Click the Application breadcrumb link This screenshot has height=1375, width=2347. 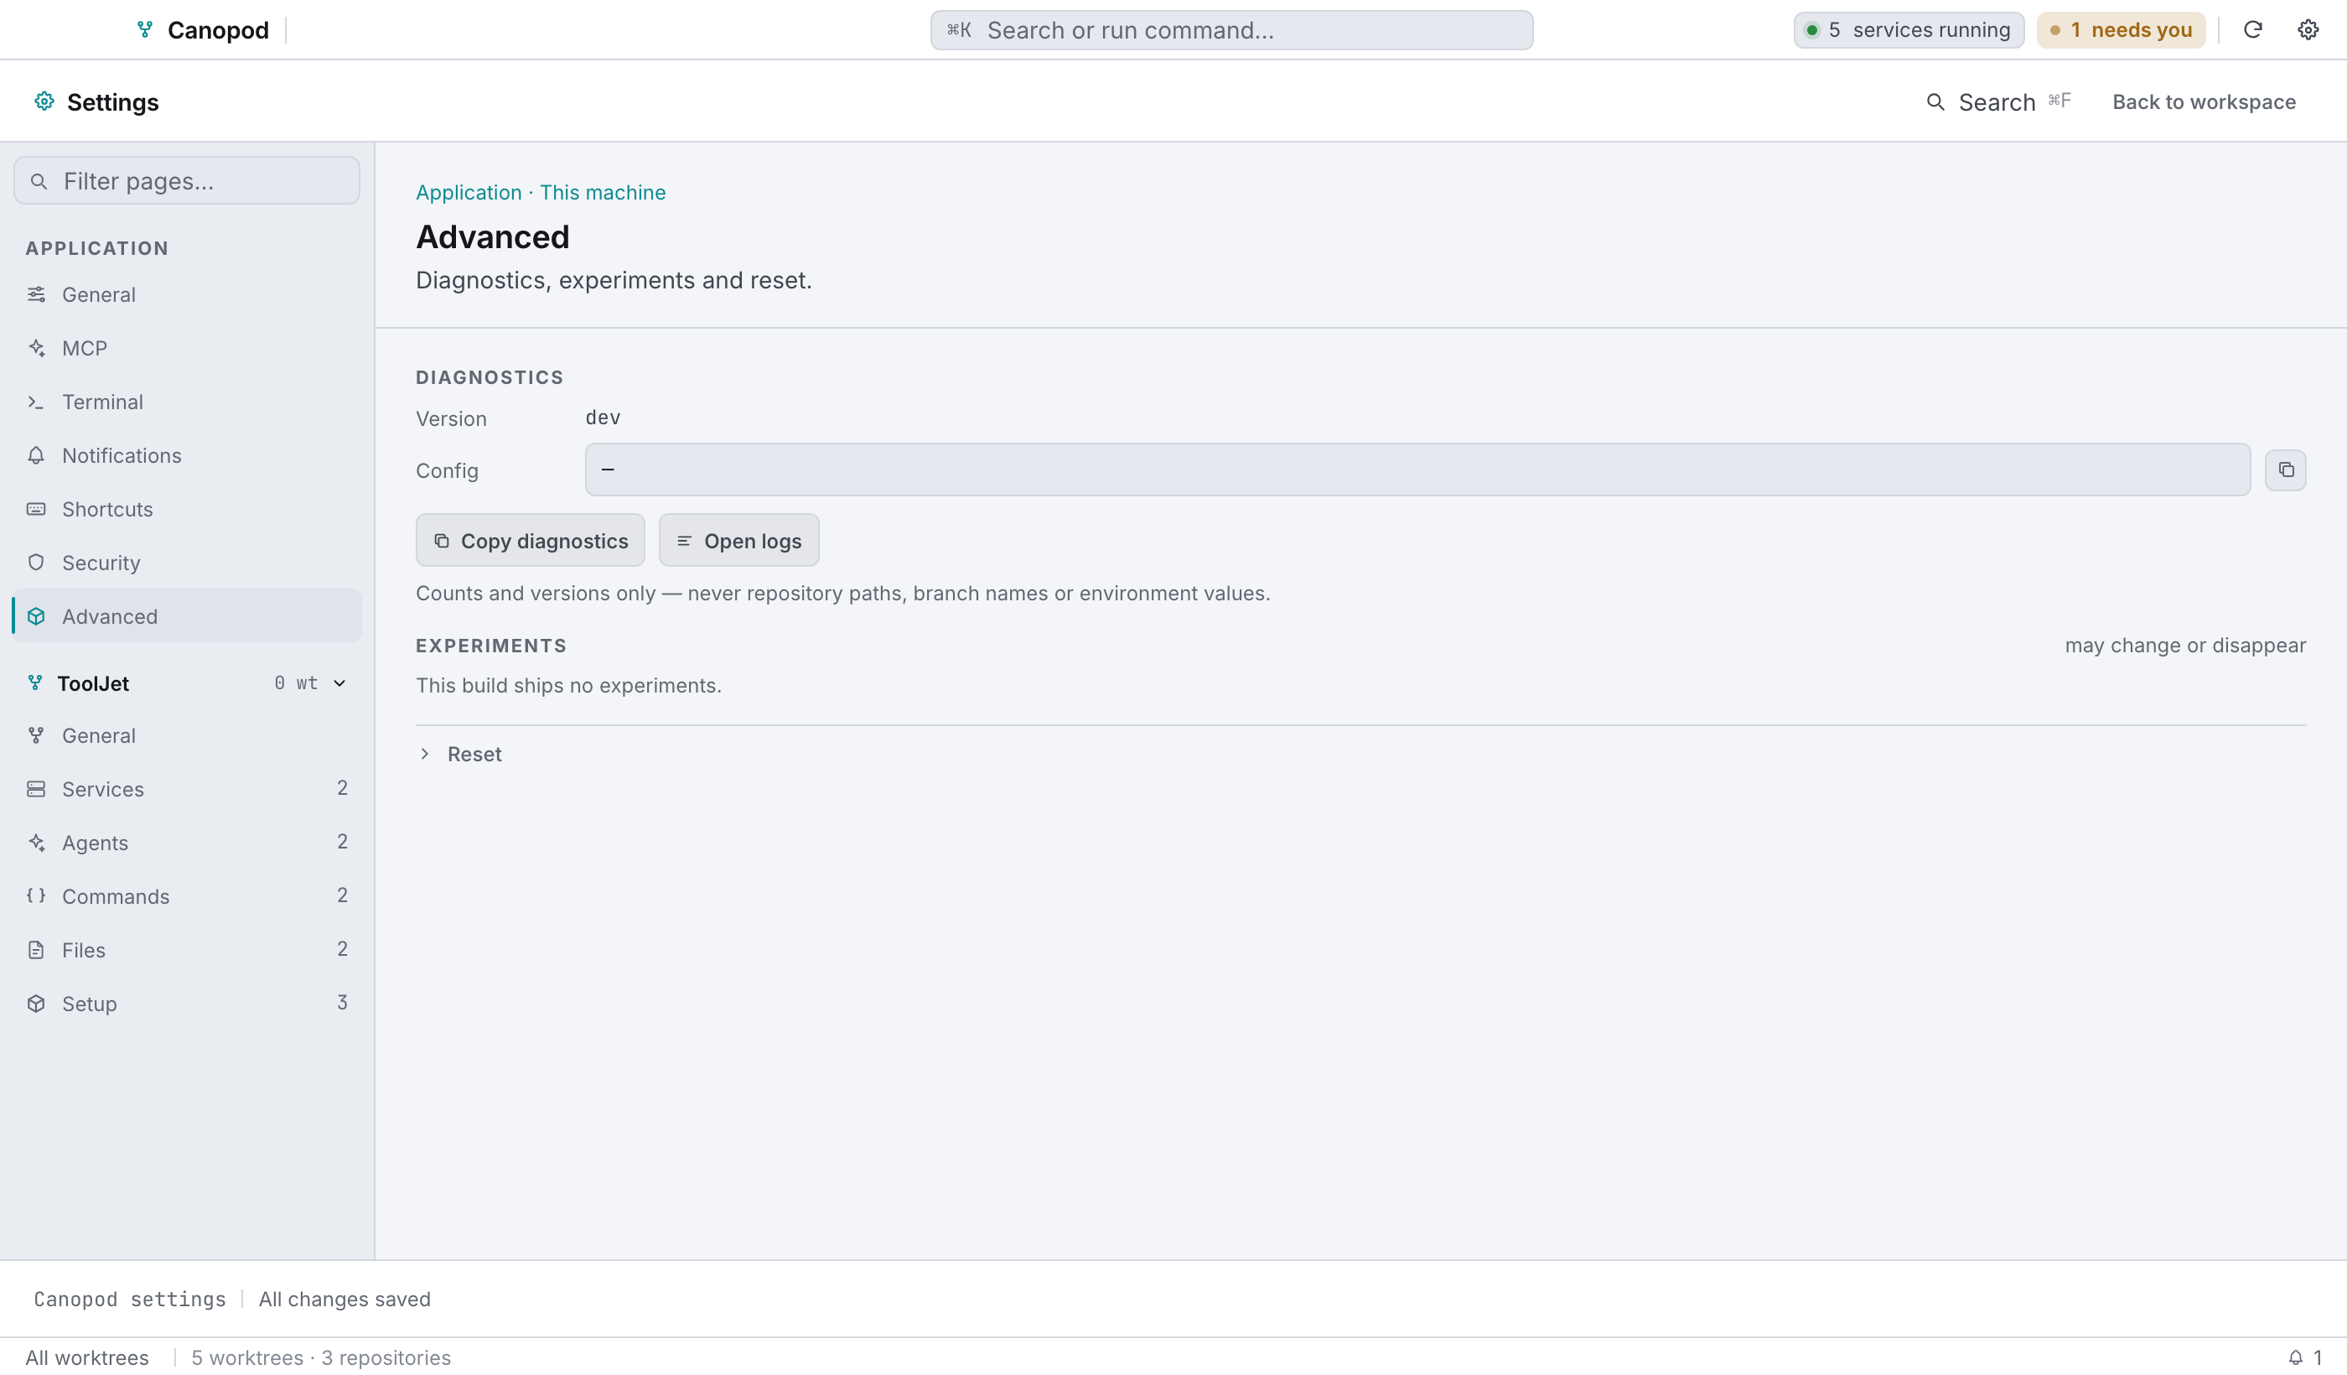click(469, 192)
